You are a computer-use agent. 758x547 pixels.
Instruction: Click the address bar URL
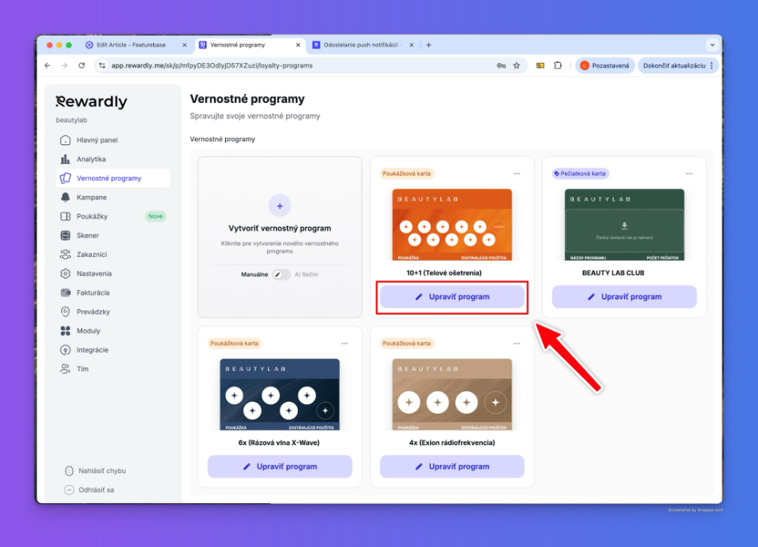point(211,65)
